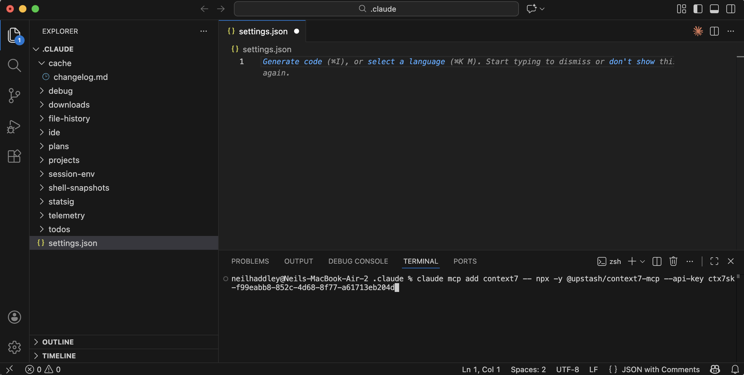
Task: Kill the terminal with the trash icon
Action: pyautogui.click(x=673, y=261)
